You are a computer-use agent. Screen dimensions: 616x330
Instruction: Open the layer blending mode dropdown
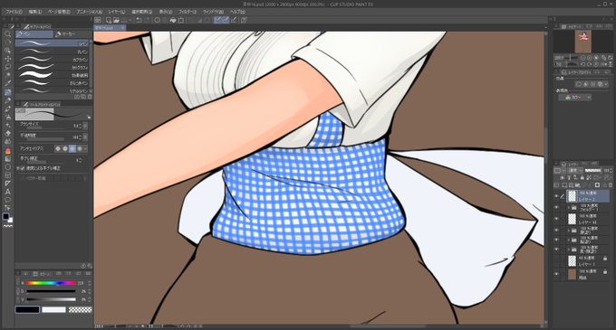coord(574,171)
